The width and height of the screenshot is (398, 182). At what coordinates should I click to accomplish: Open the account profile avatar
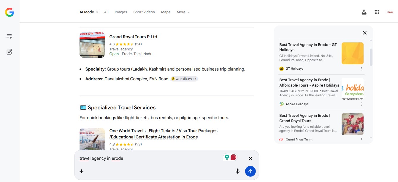[x=389, y=12]
